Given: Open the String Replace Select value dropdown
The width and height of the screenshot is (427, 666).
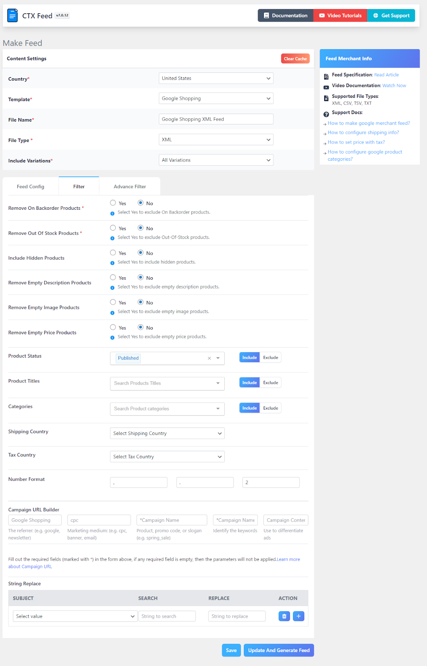Looking at the screenshot, I should click(75, 616).
